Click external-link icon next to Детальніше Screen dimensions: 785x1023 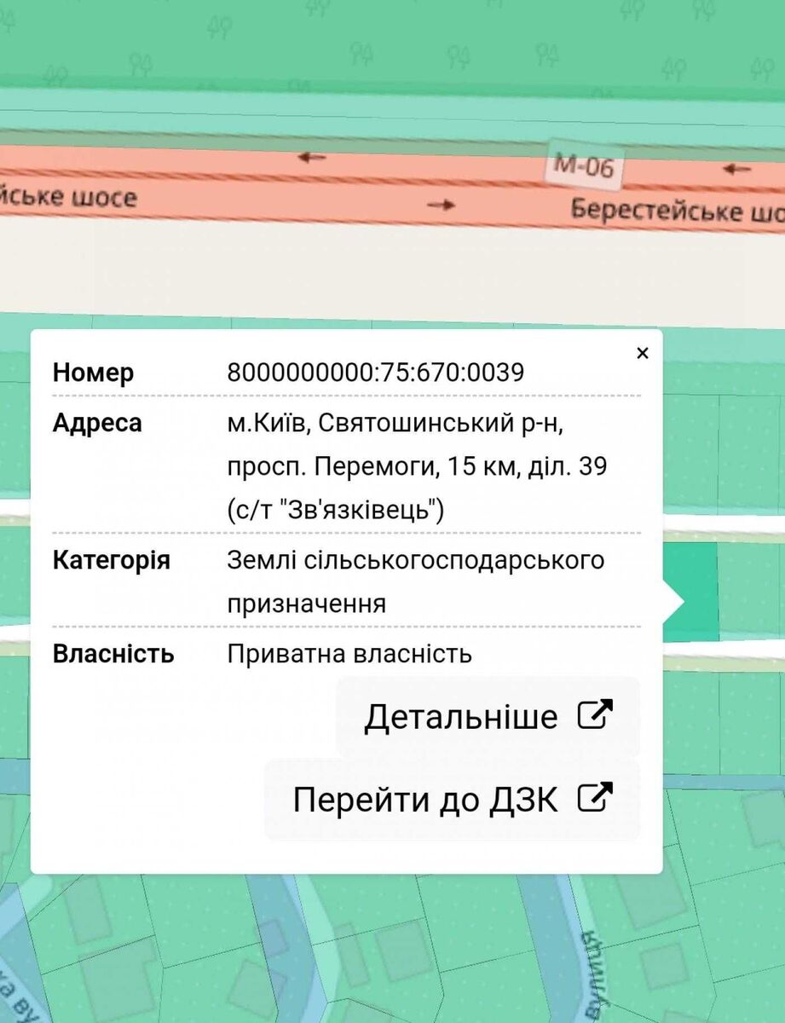tap(595, 714)
